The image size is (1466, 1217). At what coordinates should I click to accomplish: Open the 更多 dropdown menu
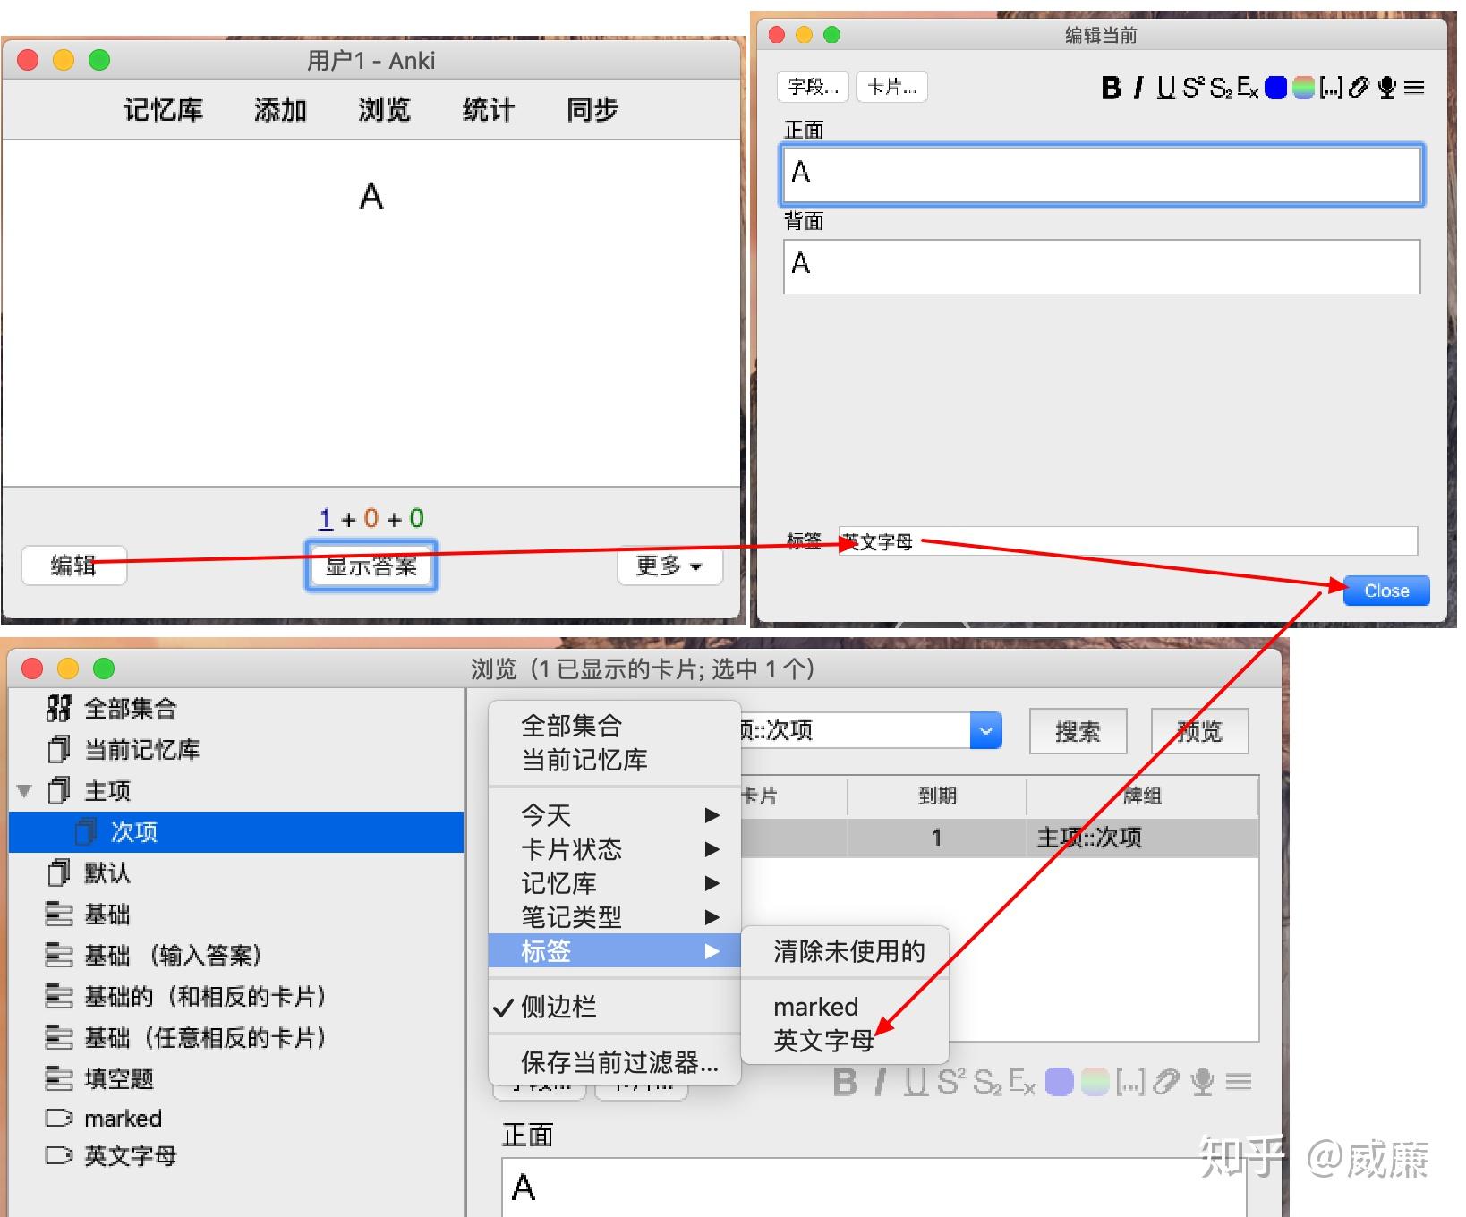pyautogui.click(x=669, y=566)
